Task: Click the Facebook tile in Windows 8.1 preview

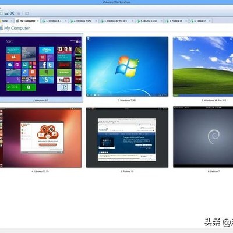Action: click(x=43, y=65)
